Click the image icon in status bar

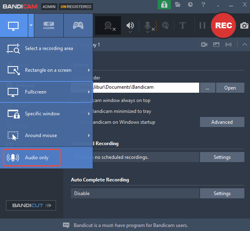point(216,45)
